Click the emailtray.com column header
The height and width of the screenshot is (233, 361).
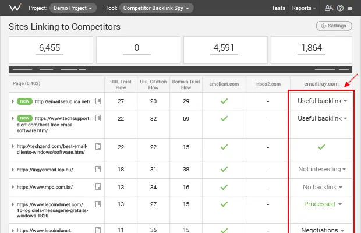(321, 84)
